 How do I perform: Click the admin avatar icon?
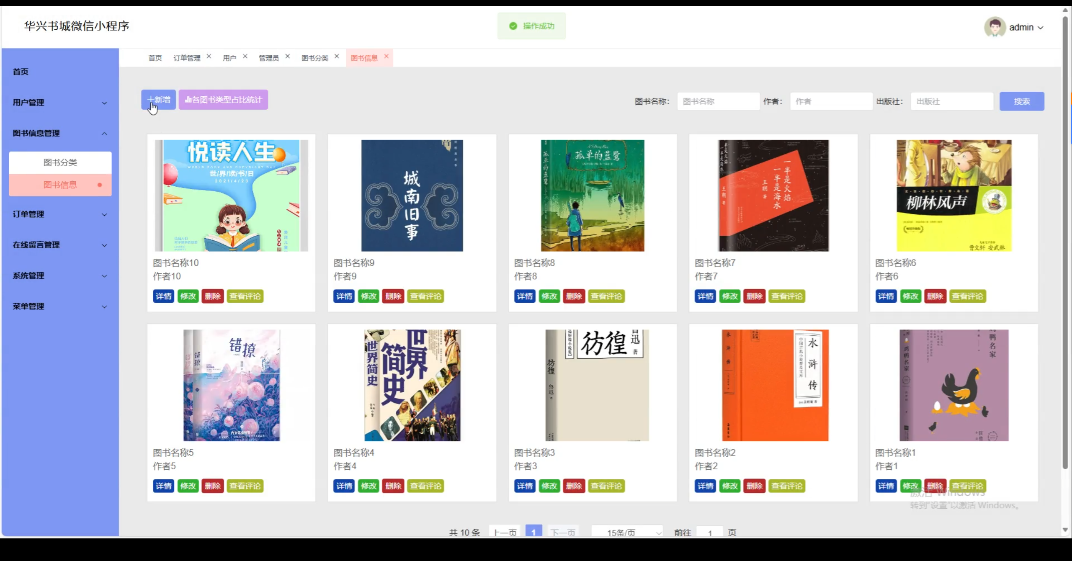pyautogui.click(x=995, y=27)
